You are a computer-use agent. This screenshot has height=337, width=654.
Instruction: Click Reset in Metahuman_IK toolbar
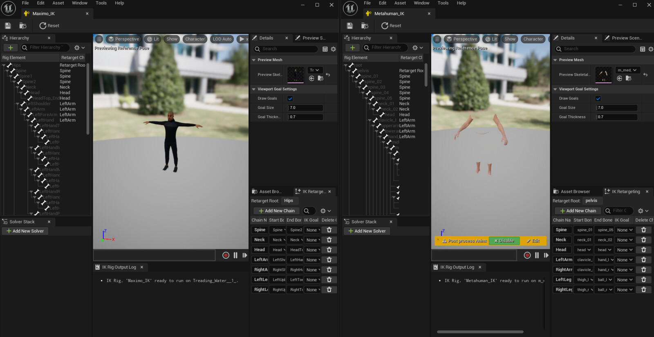click(391, 26)
